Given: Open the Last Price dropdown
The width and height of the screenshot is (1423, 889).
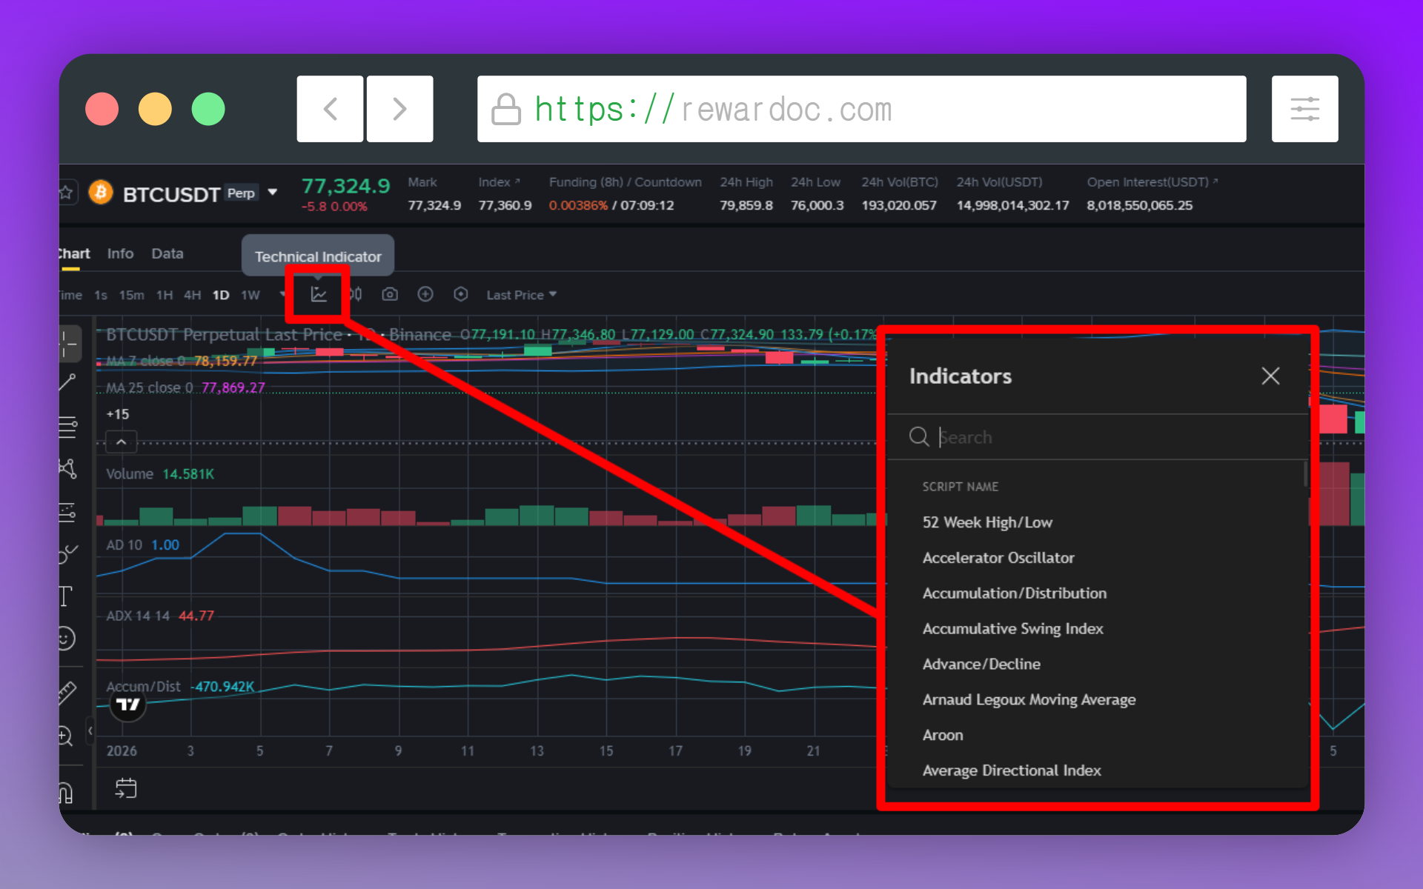Looking at the screenshot, I should click(521, 295).
